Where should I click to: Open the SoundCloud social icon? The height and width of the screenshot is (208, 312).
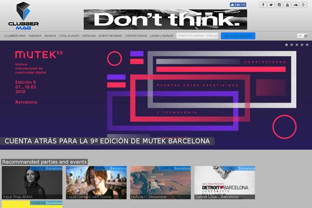click(x=295, y=5)
